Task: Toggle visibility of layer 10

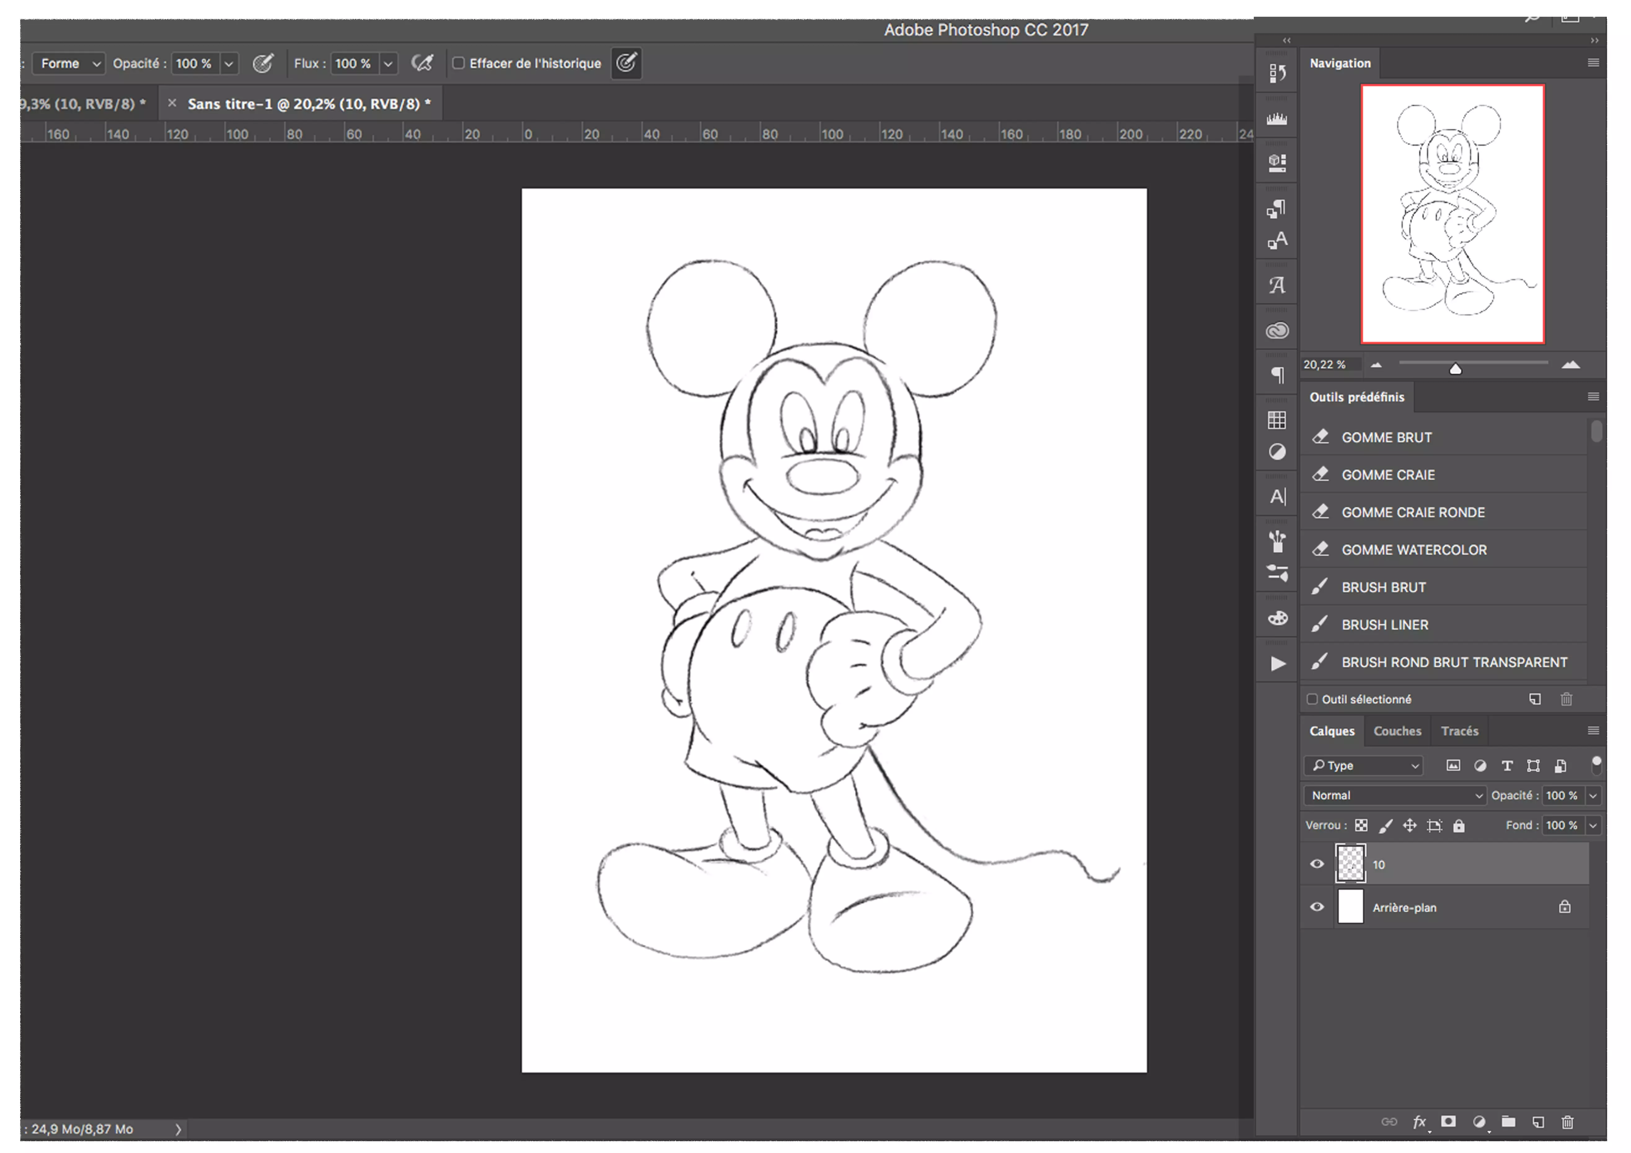Action: coord(1317,864)
